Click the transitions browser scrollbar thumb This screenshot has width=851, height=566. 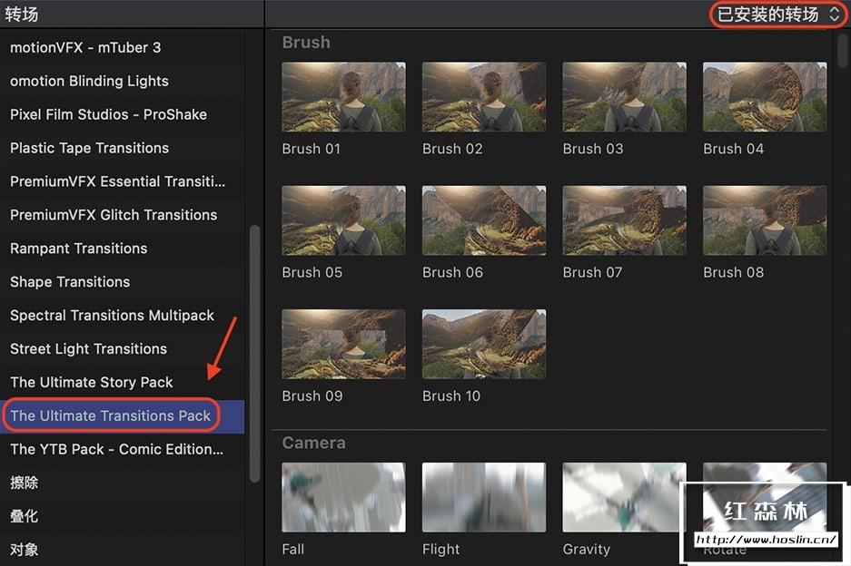pos(842,50)
